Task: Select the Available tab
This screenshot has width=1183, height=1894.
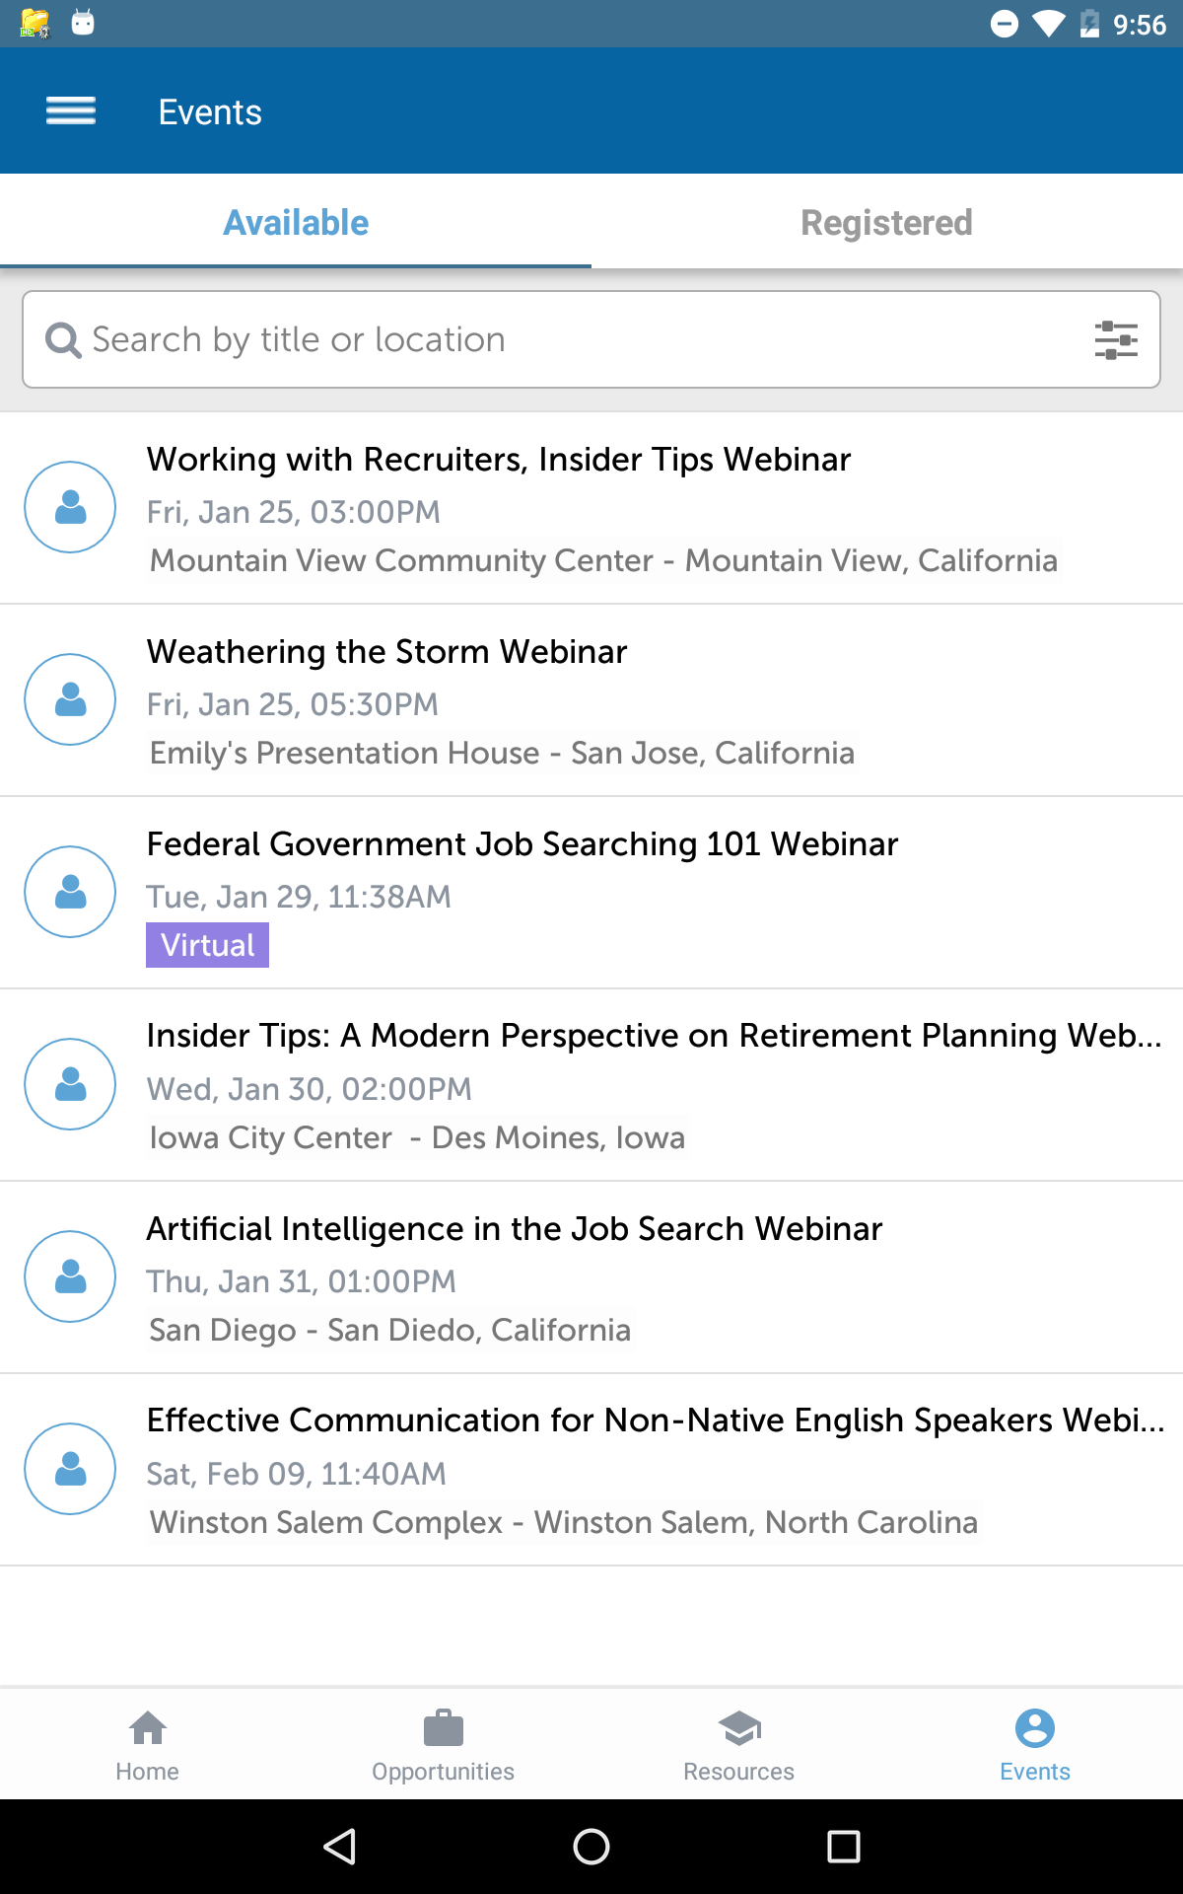Action: (296, 222)
